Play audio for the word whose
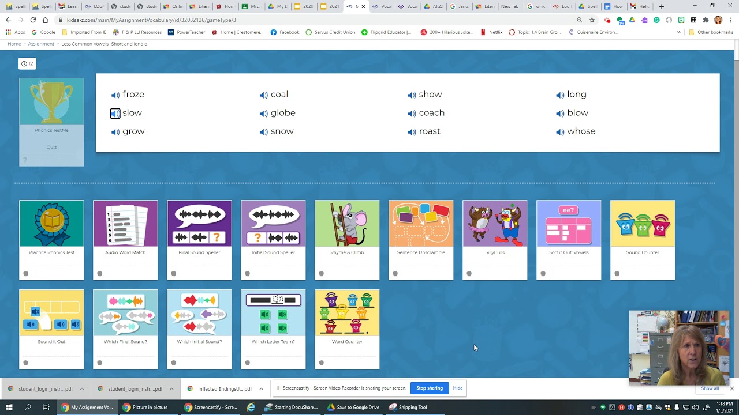Screen dimensions: 739x415 tap(560, 132)
